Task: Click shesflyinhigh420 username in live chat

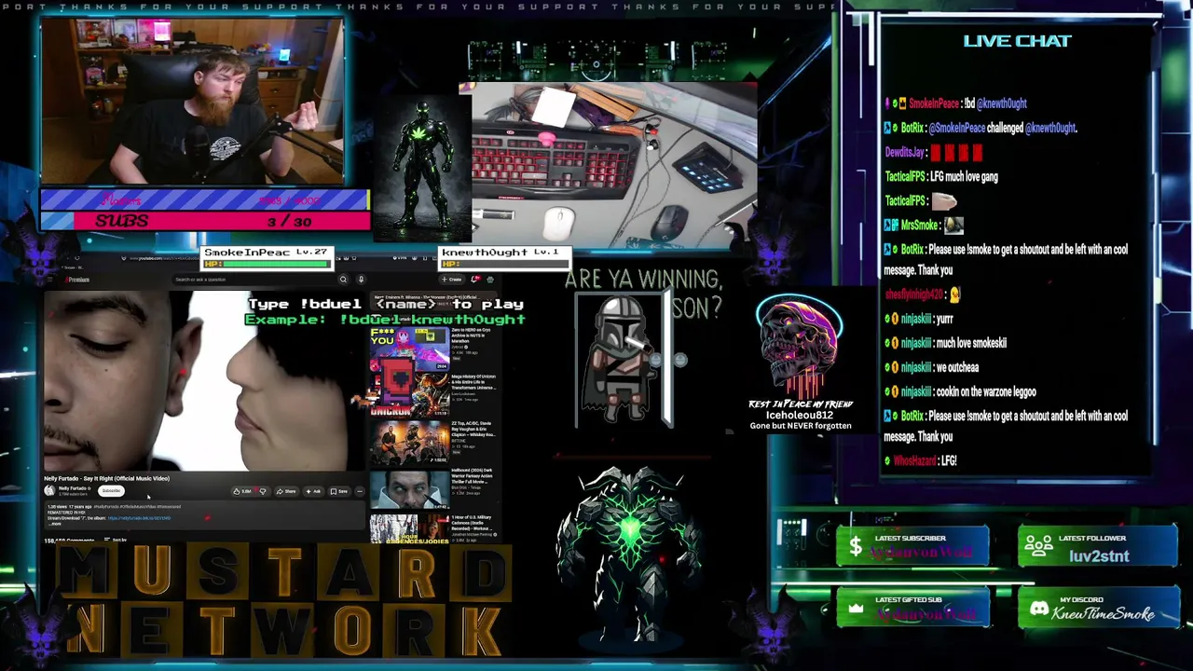Action: (913, 294)
